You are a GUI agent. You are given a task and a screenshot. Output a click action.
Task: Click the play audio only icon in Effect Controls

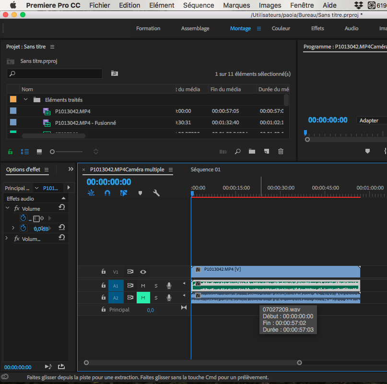pyautogui.click(x=48, y=366)
